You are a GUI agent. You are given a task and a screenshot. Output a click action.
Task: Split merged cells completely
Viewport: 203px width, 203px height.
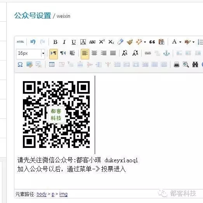pos(145,64)
